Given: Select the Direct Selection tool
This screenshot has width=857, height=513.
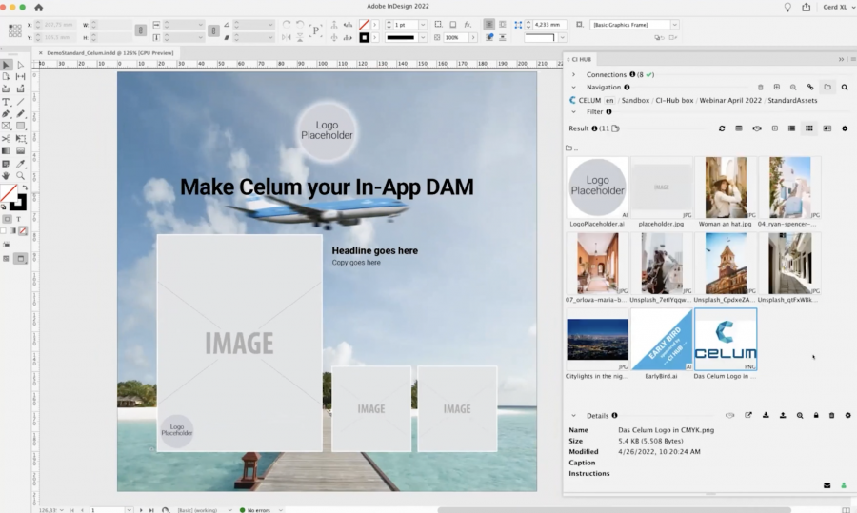Looking at the screenshot, I should pos(20,65).
